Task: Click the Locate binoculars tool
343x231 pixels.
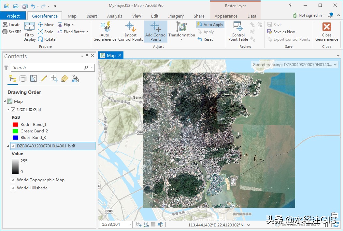Action: (x=11, y=25)
